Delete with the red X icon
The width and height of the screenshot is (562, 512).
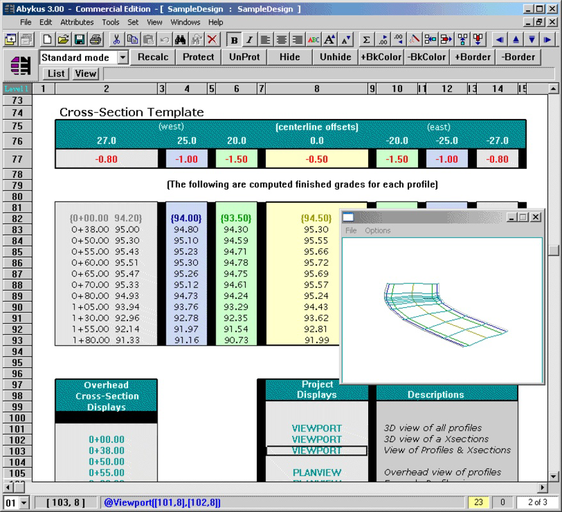pos(212,40)
